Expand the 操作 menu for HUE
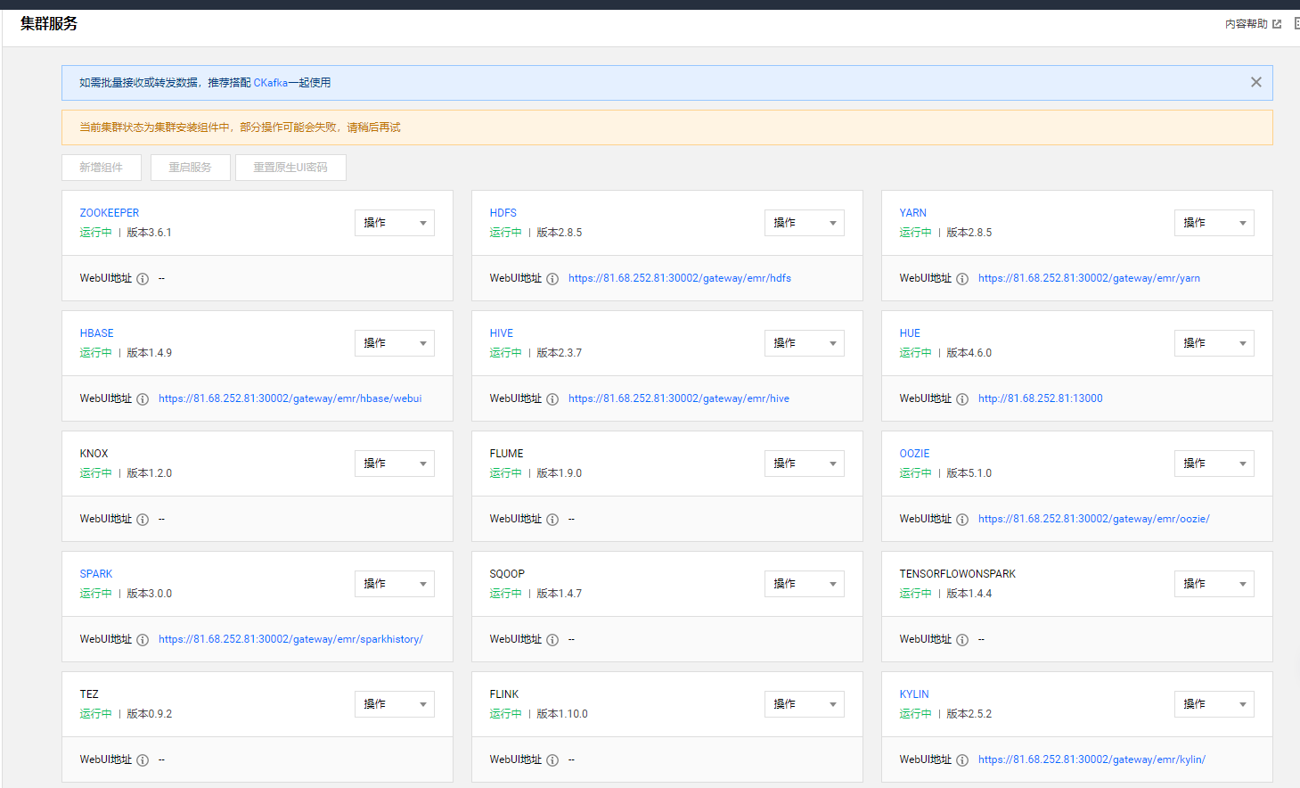 pyautogui.click(x=1214, y=343)
